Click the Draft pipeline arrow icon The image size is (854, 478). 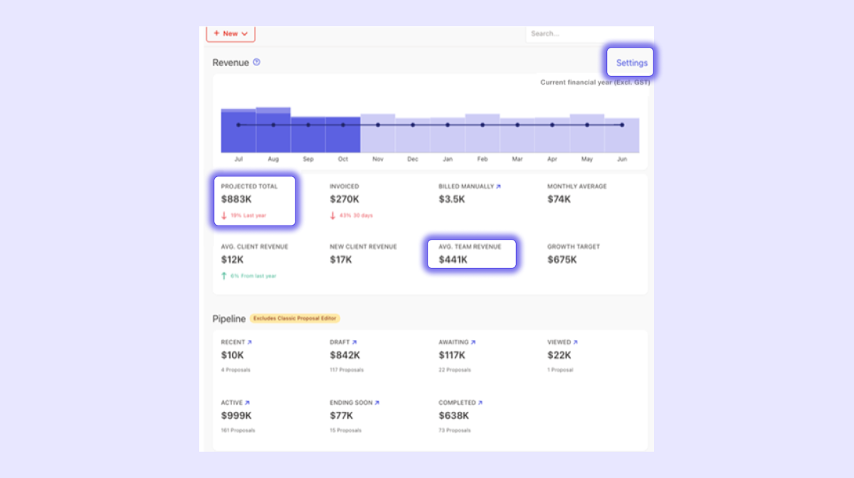[x=354, y=342]
